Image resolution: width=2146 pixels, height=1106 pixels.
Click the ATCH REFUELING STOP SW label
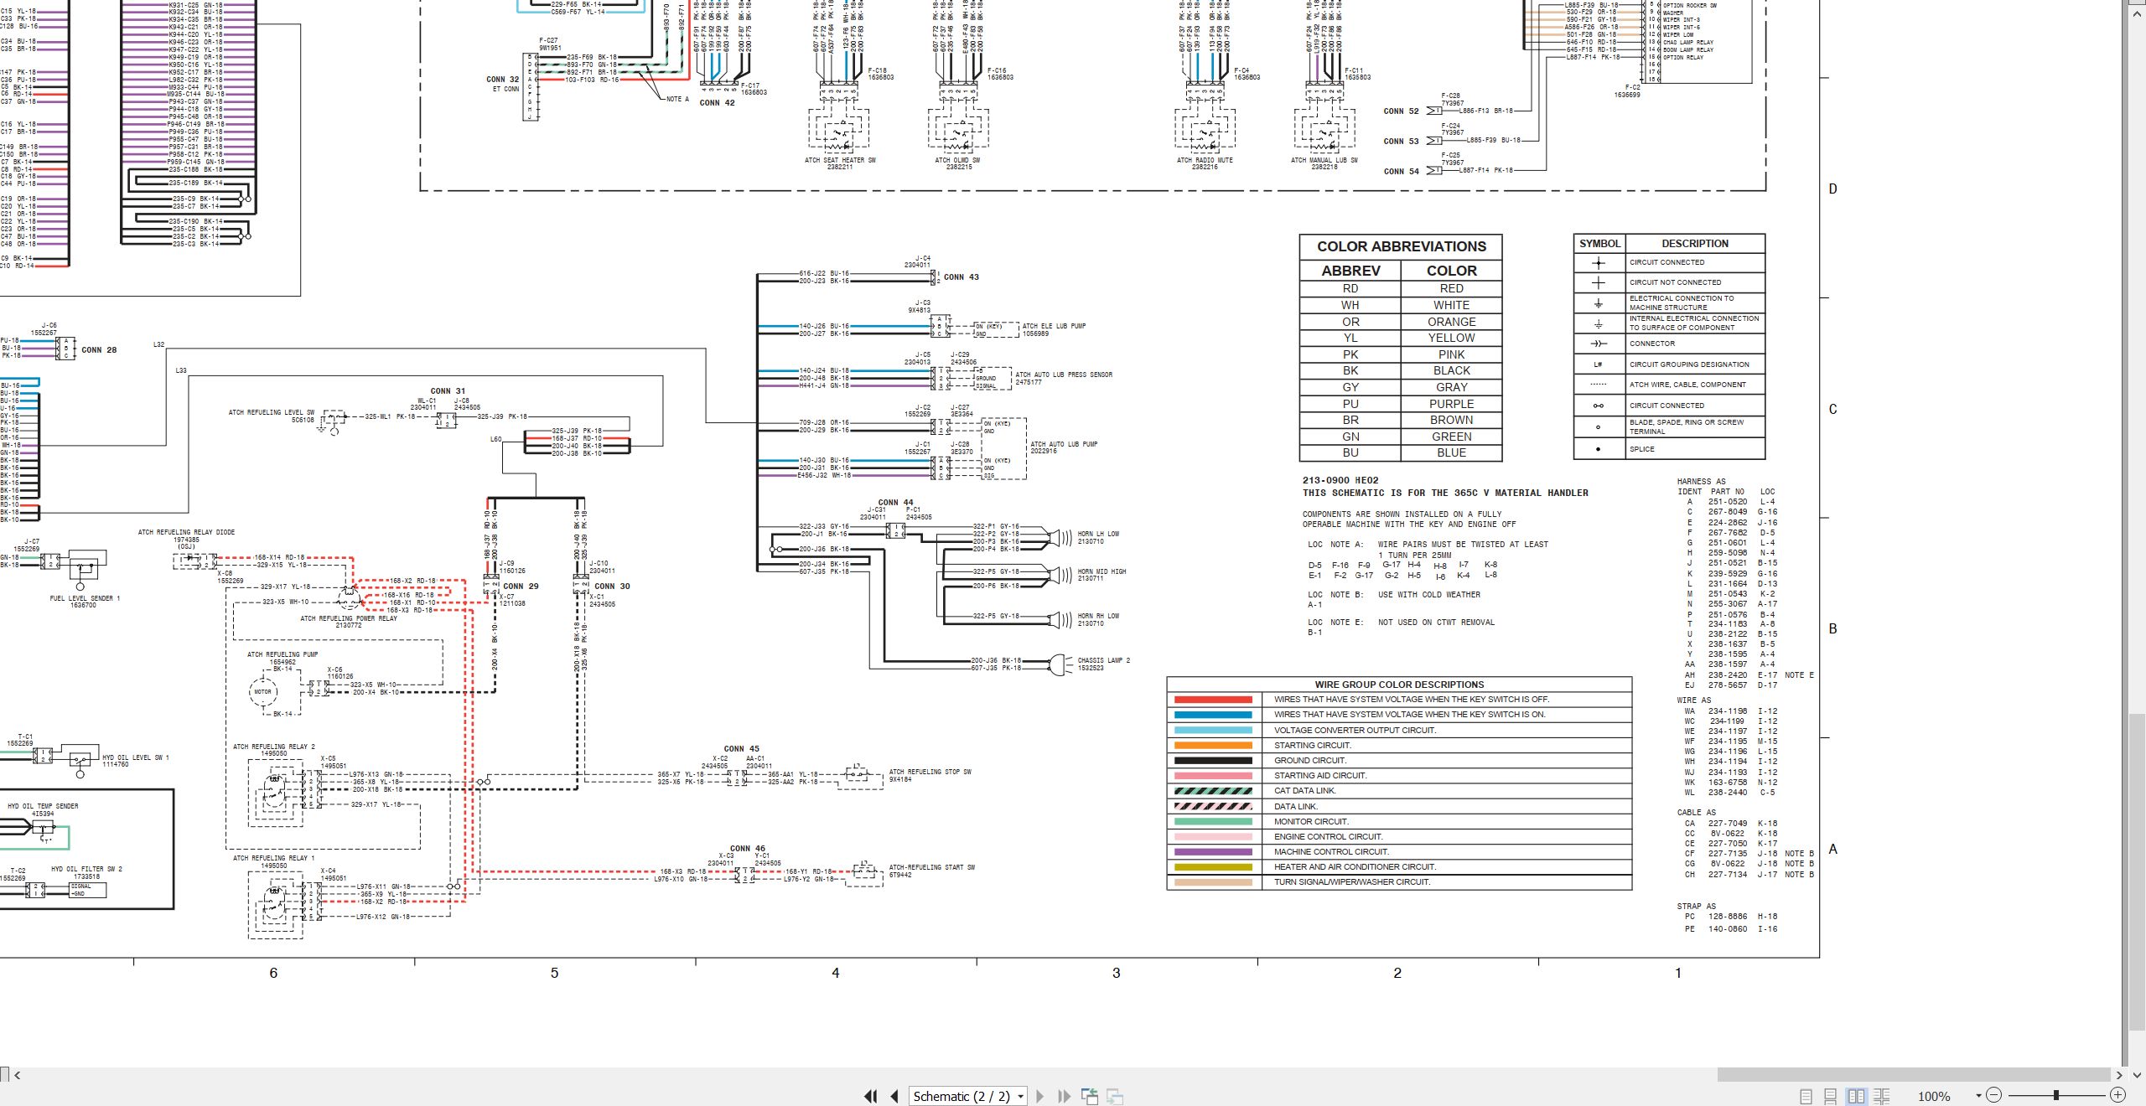(930, 772)
